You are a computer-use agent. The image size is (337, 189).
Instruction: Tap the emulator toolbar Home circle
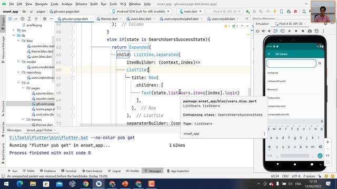point(296,31)
